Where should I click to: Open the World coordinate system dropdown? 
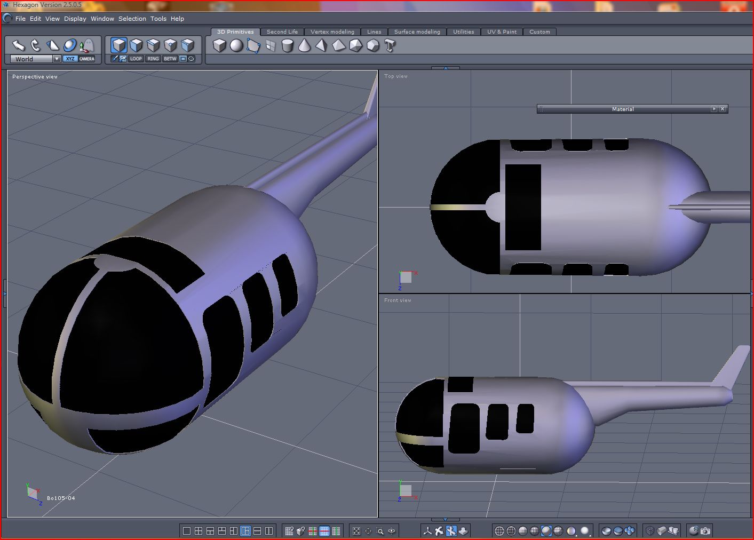tap(35, 59)
